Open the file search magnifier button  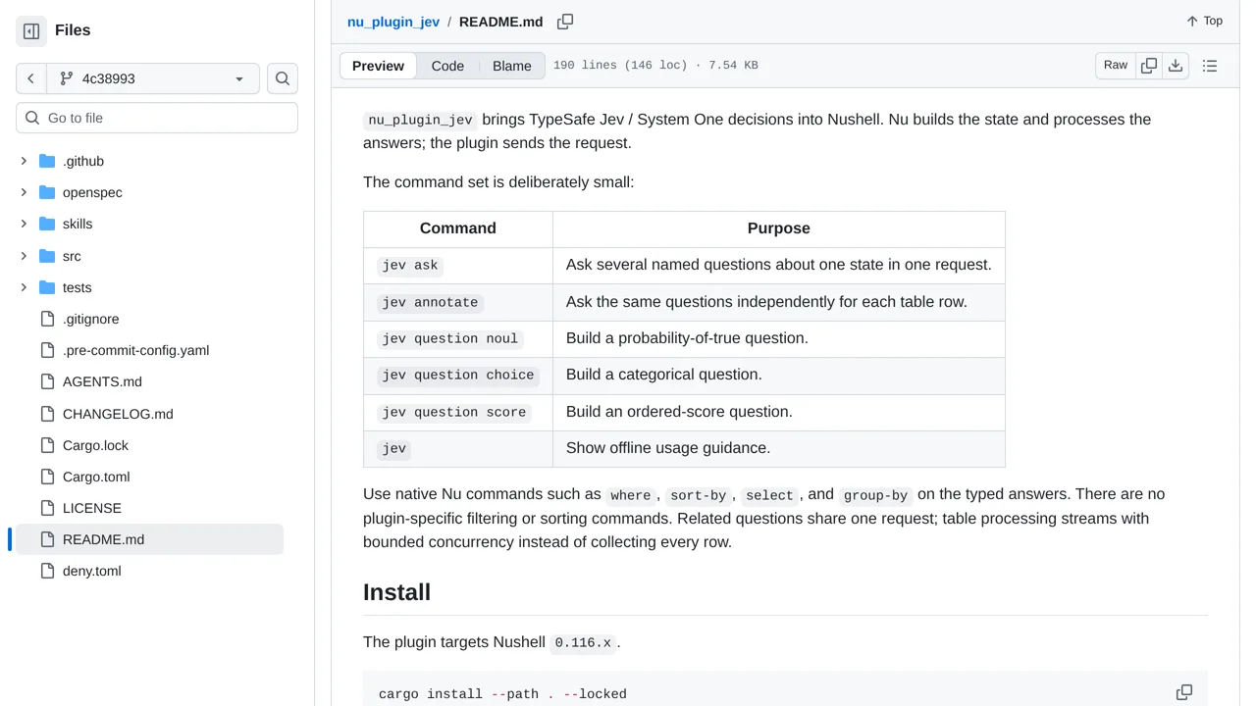283,78
